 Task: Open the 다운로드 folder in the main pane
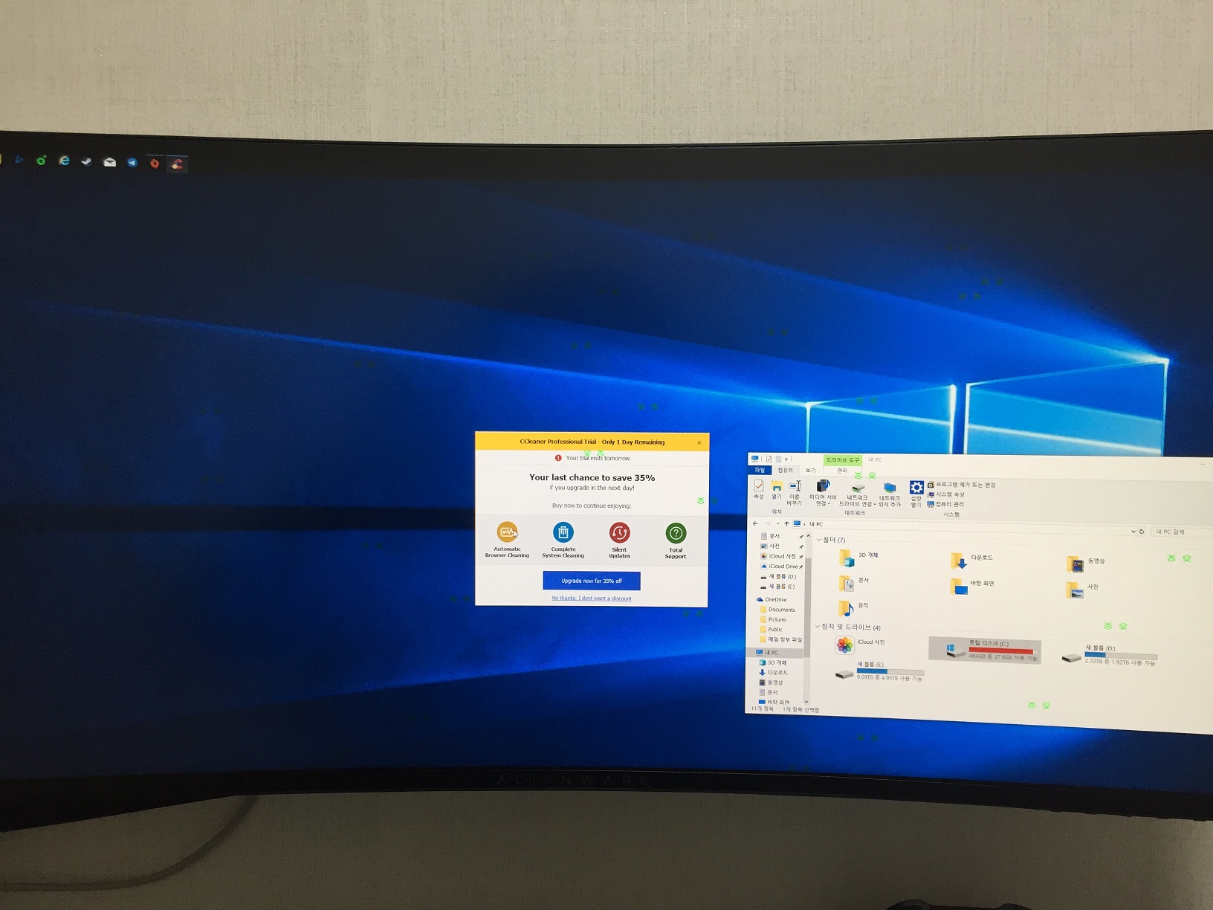pyautogui.click(x=959, y=560)
